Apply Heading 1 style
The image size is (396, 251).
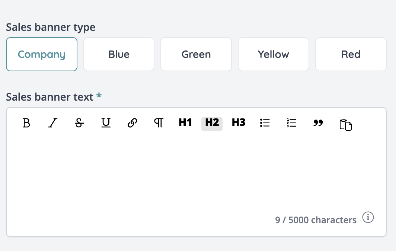pyautogui.click(x=185, y=123)
